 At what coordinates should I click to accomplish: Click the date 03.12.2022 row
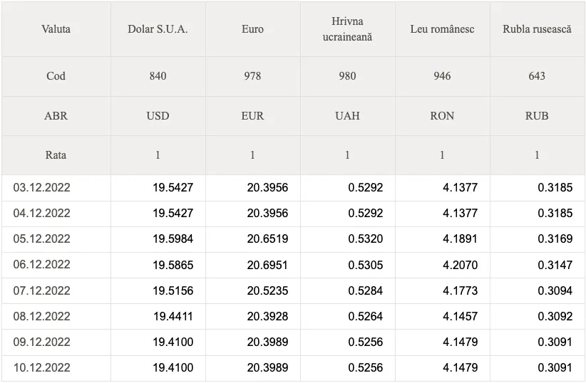pyautogui.click(x=293, y=188)
